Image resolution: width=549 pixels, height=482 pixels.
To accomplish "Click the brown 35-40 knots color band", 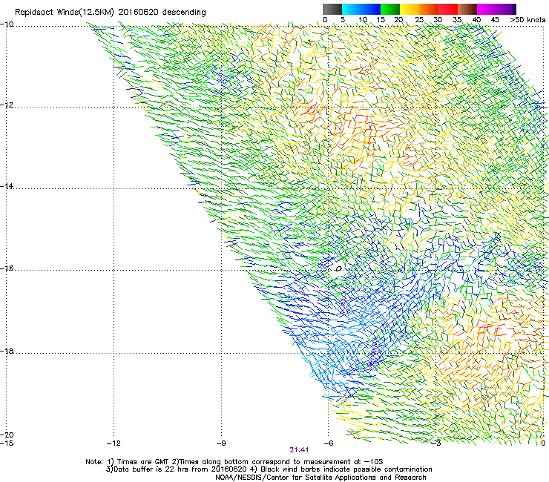I will pyautogui.click(x=467, y=9).
